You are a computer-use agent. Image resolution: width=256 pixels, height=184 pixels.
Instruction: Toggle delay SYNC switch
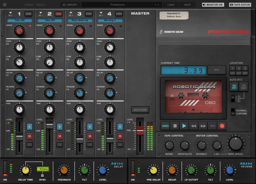tap(42, 175)
